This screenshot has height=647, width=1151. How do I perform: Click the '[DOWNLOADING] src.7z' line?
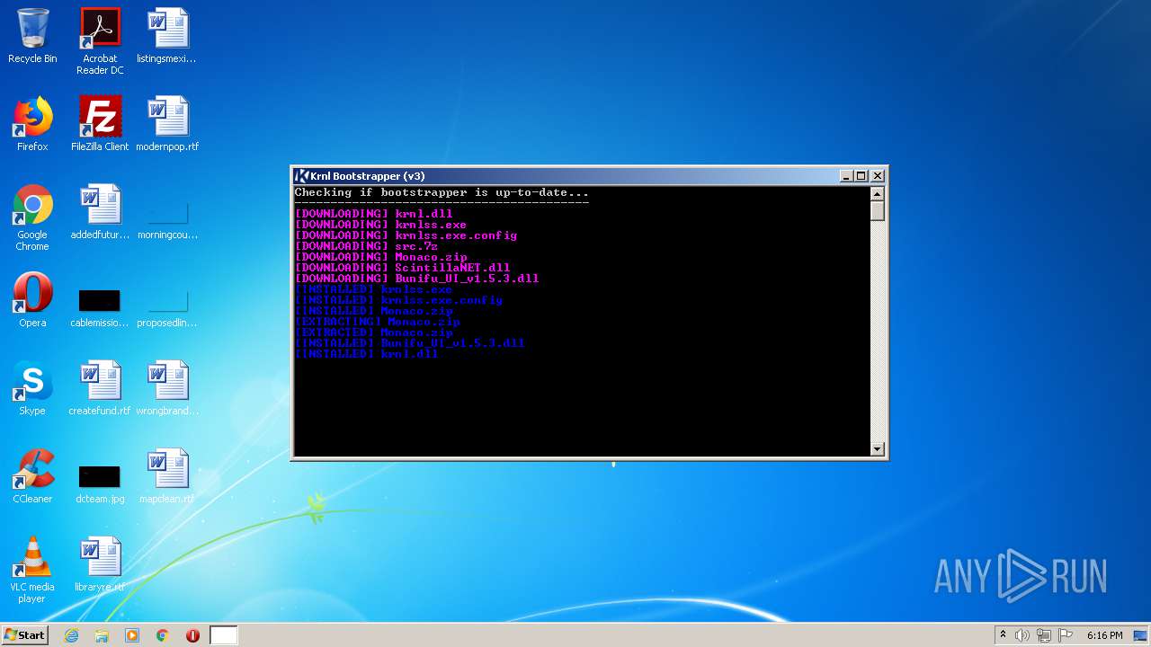tap(366, 246)
